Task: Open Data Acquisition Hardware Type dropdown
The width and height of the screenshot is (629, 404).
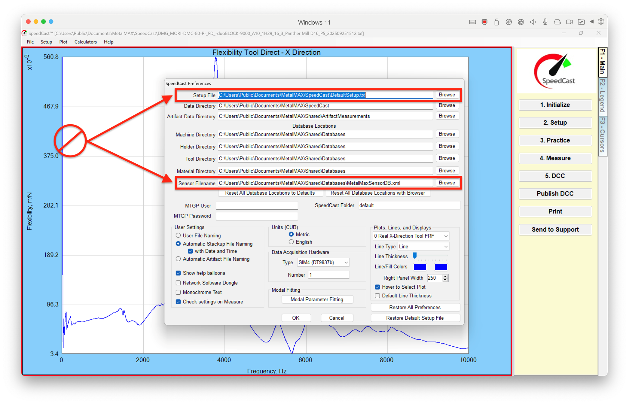Action: pyautogui.click(x=323, y=263)
